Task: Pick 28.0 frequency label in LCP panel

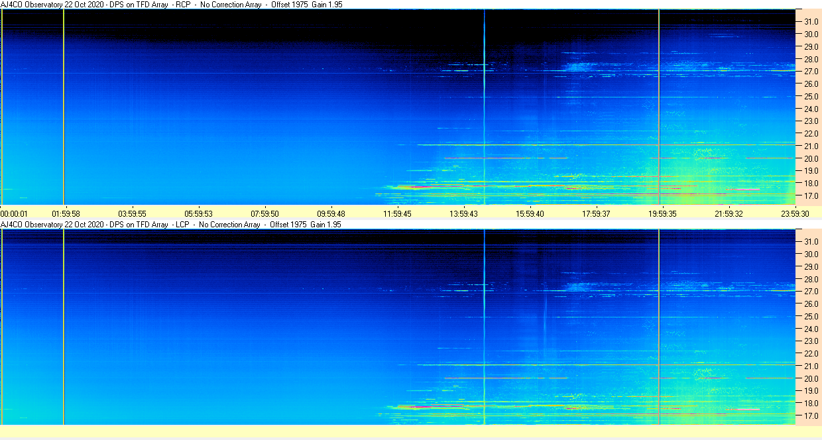Action: pyautogui.click(x=811, y=279)
